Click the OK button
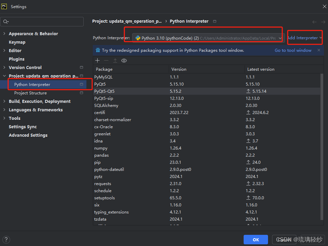 [x=255, y=240]
